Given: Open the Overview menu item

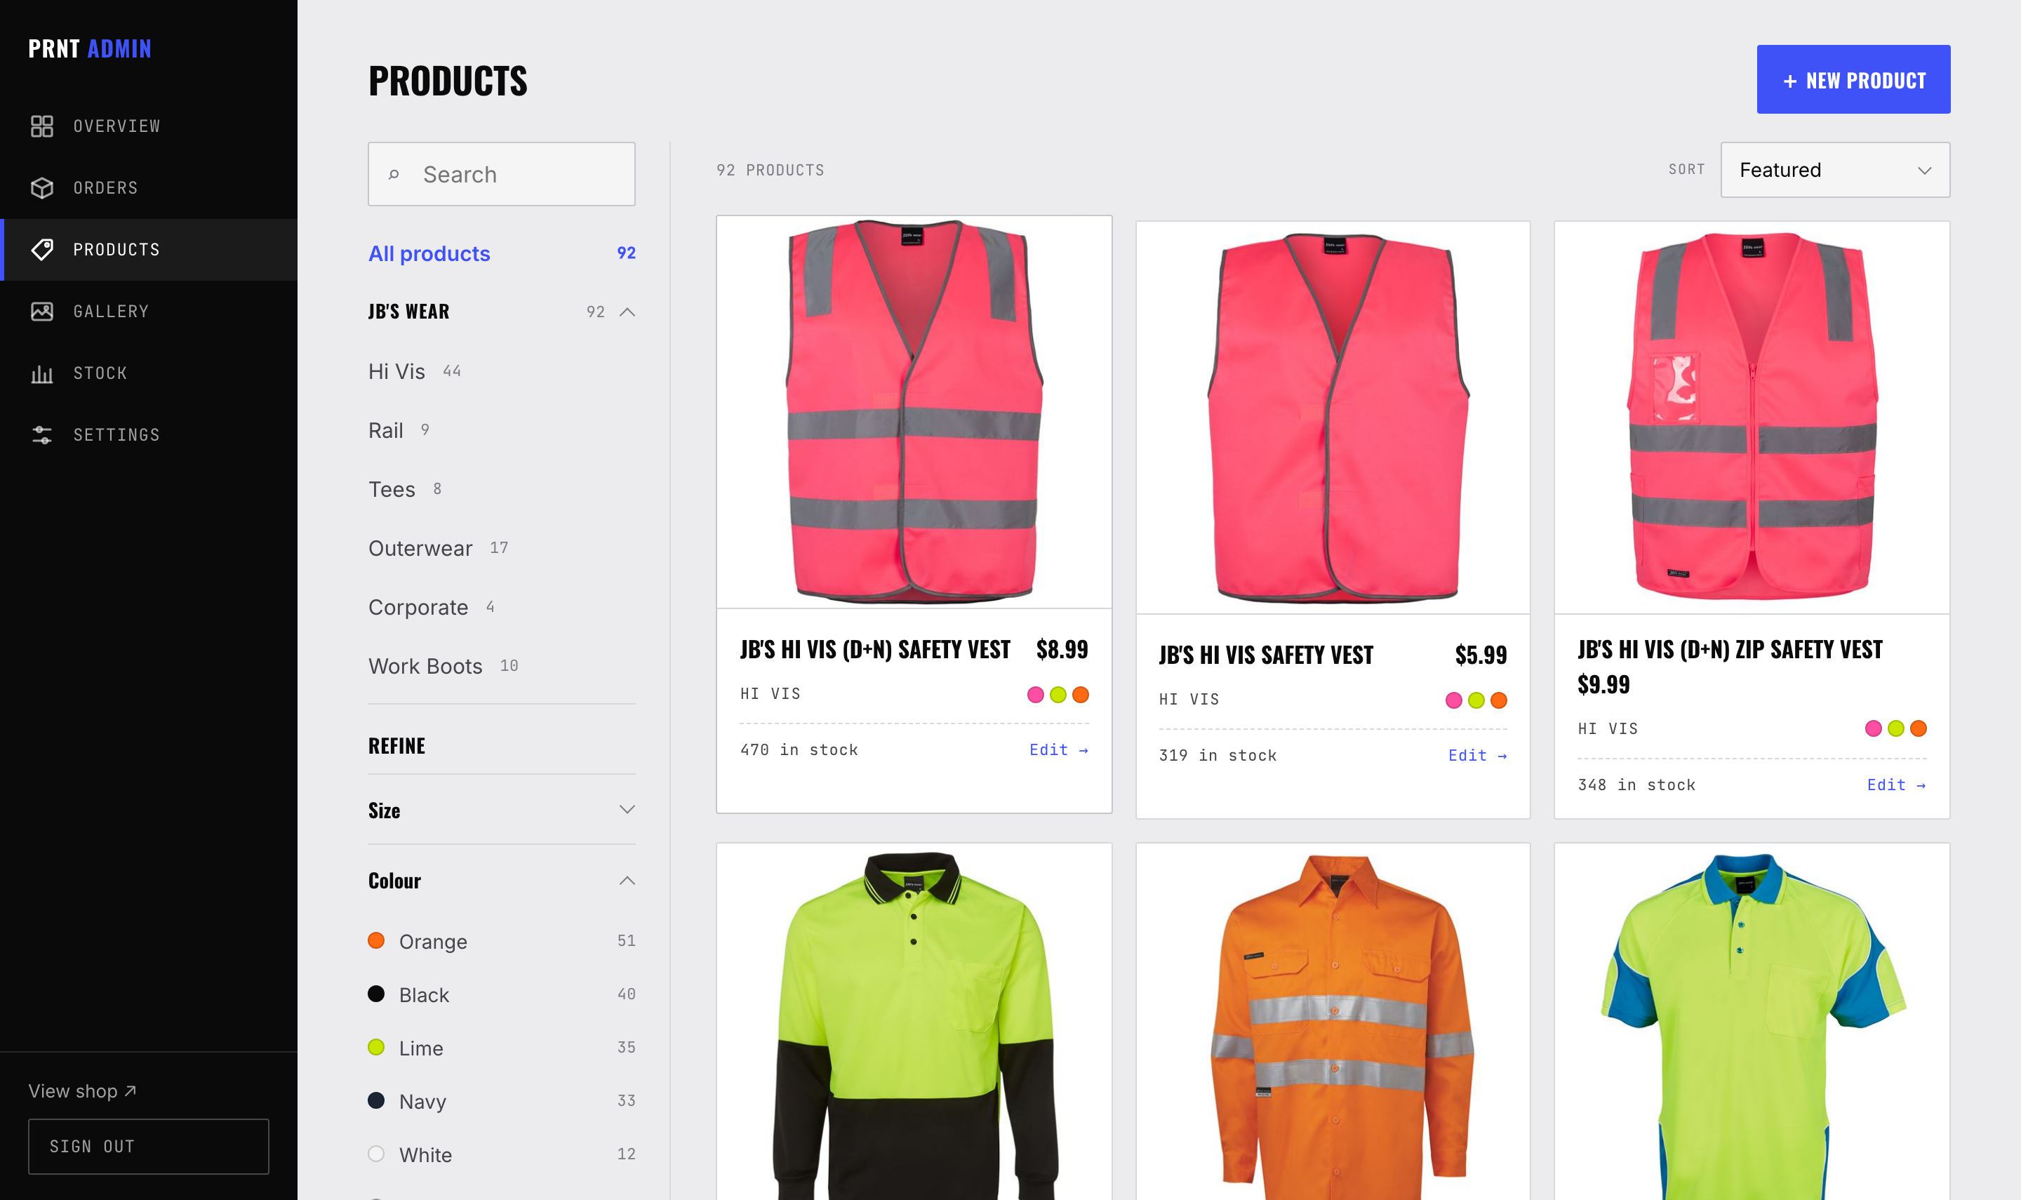Looking at the screenshot, I should pos(149,126).
